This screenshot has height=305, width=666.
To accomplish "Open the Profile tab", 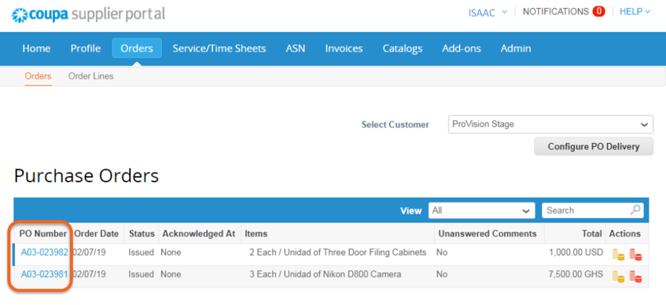I will 86,49.
